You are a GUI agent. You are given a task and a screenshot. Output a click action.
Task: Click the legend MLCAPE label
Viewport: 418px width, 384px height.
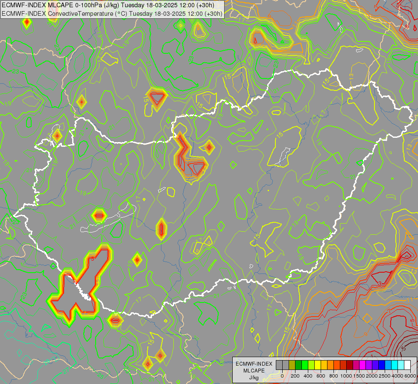(x=254, y=371)
